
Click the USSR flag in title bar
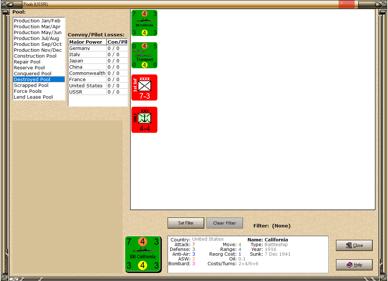pos(346,4)
